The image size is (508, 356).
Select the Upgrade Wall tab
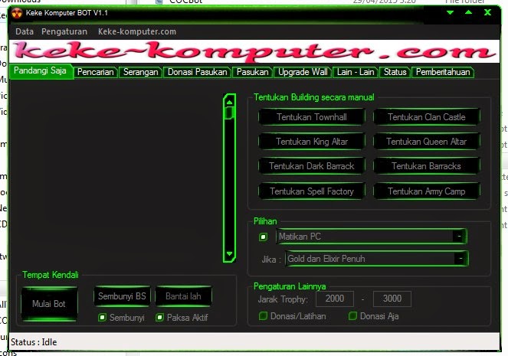(303, 72)
